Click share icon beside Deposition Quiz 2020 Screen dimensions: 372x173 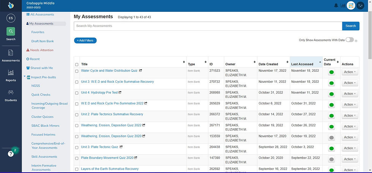pos(144,136)
